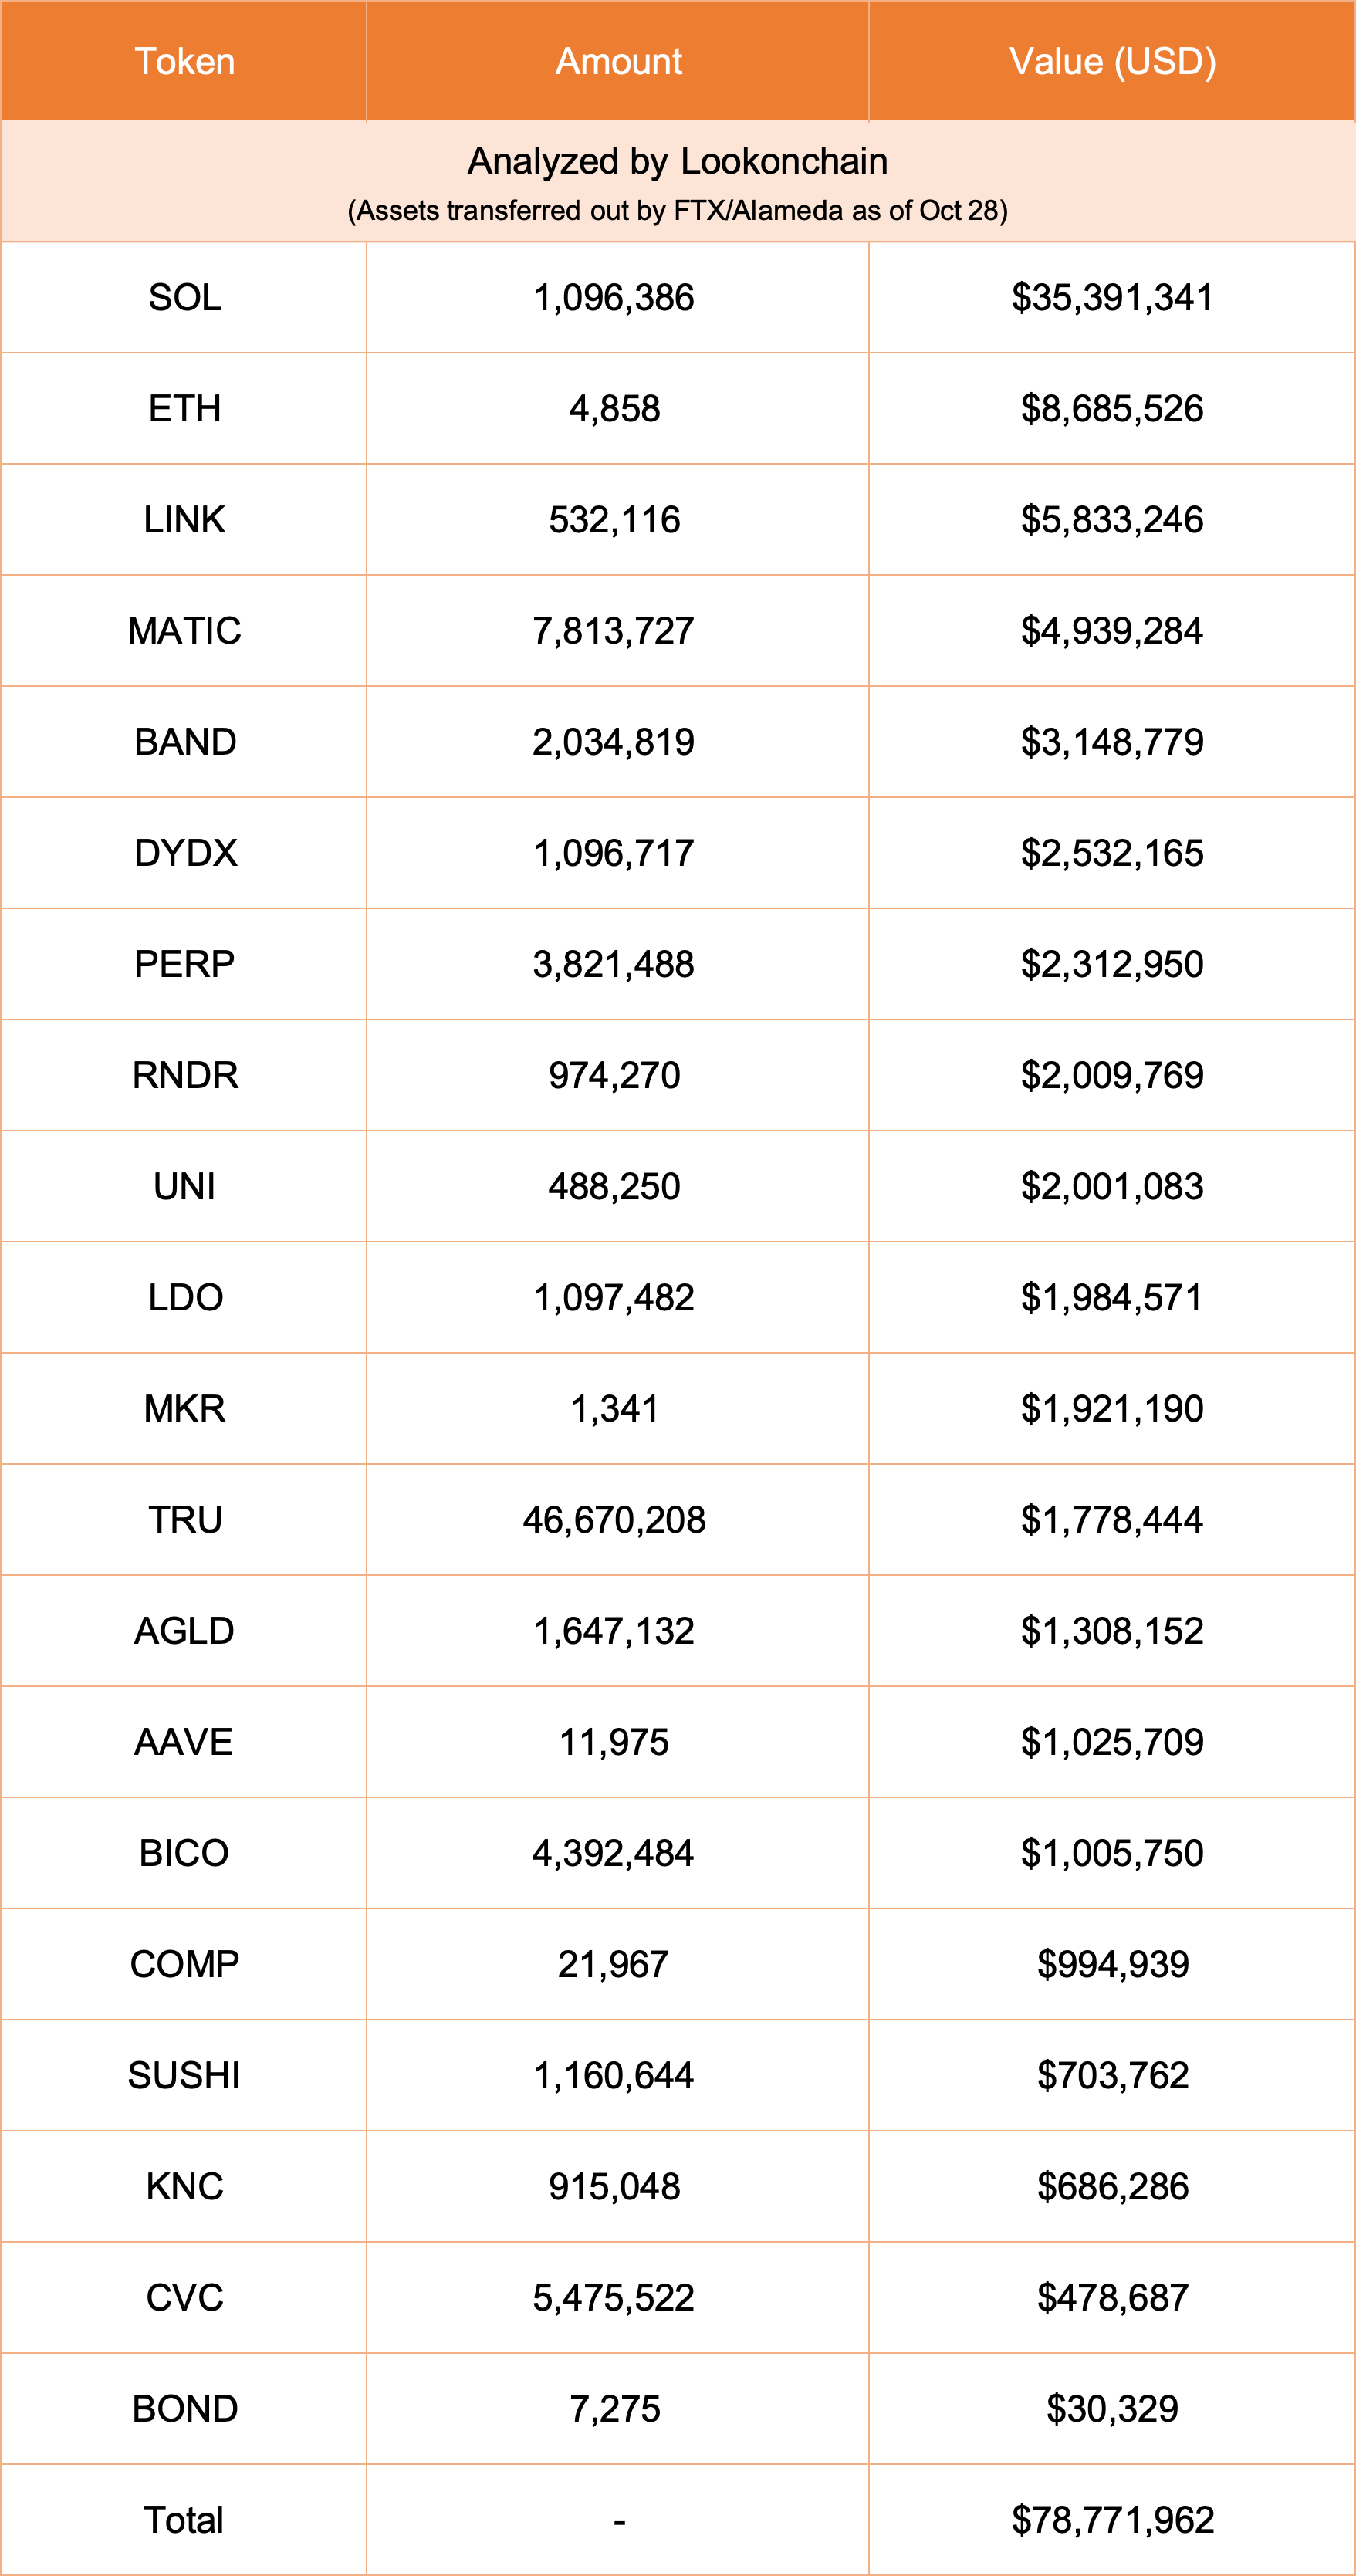The width and height of the screenshot is (1356, 2576).
Task: Click the PERP token cell
Action: (185, 964)
